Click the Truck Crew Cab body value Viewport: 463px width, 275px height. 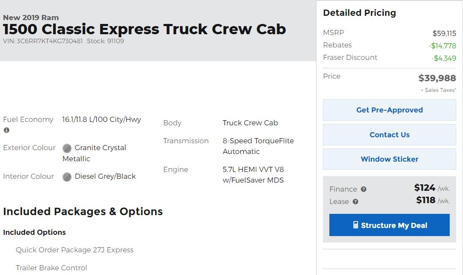point(250,123)
